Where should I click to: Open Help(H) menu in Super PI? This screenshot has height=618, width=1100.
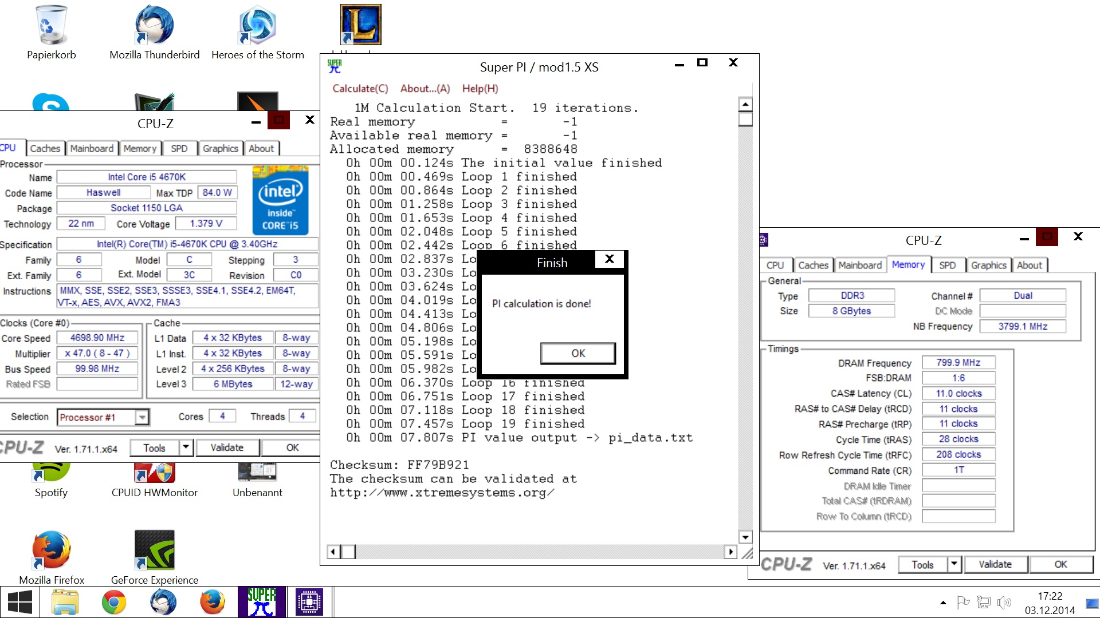(480, 89)
